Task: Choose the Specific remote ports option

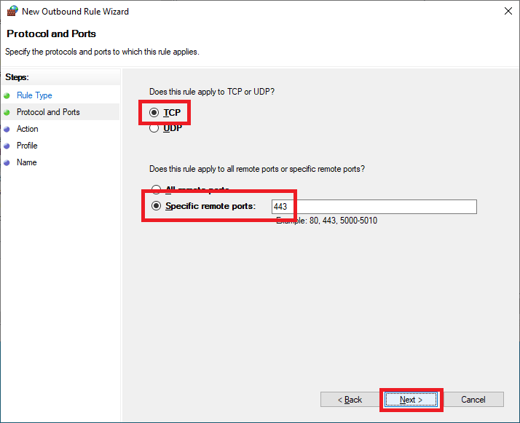Action: coord(154,206)
